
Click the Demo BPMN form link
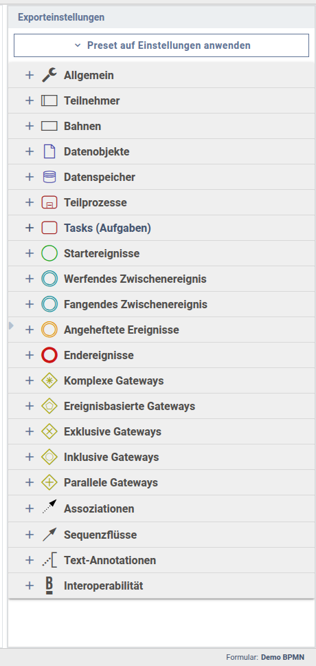pyautogui.click(x=282, y=657)
